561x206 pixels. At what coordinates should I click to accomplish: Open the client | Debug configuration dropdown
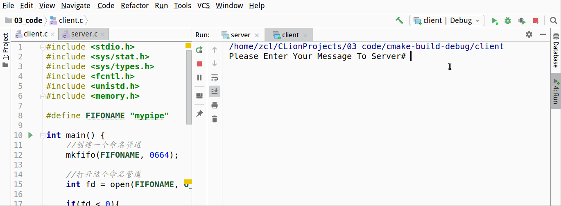(x=447, y=20)
